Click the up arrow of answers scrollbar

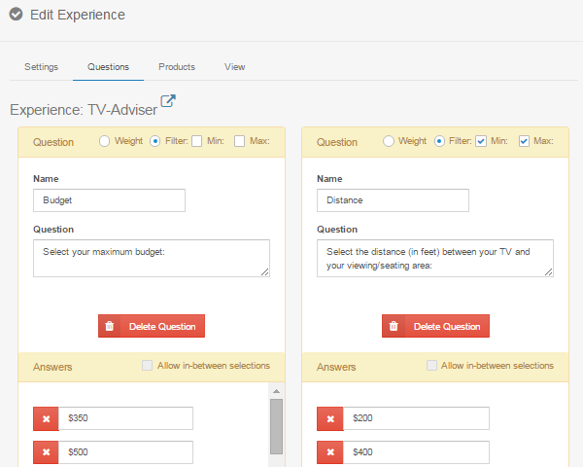[276, 391]
